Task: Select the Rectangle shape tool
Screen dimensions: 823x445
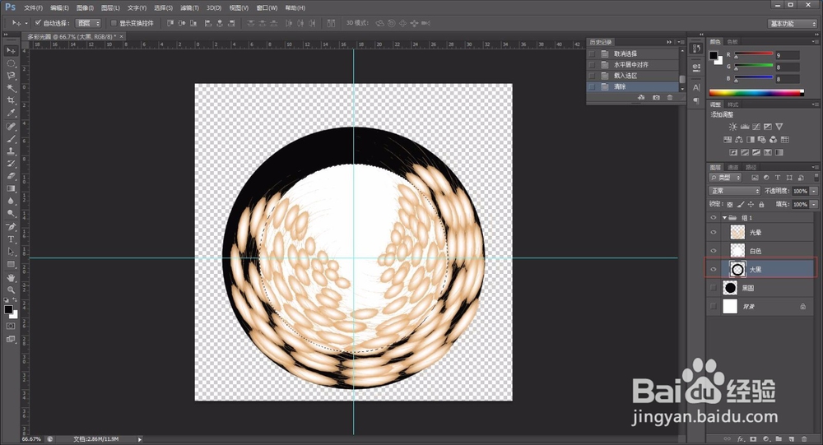Action: click(x=11, y=265)
